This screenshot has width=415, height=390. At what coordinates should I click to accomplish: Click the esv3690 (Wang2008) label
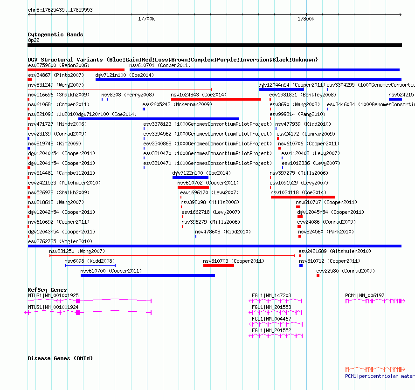click(x=295, y=104)
